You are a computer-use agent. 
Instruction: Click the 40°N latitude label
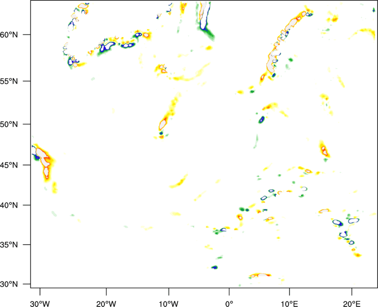[9, 205]
